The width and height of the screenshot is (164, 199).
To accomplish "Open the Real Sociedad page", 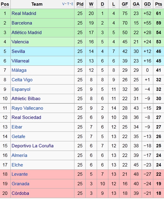I will coord(26,117).
